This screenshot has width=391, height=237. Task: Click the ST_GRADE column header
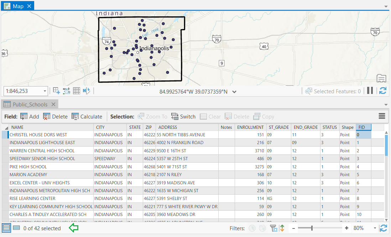[278, 127]
